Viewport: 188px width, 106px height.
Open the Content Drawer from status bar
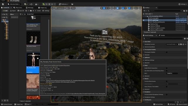pyautogui.click(x=7, y=105)
